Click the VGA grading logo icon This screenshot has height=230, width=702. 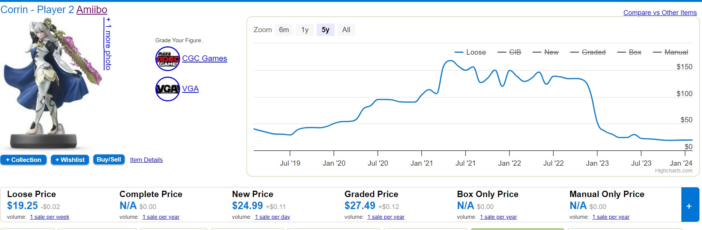(x=167, y=89)
